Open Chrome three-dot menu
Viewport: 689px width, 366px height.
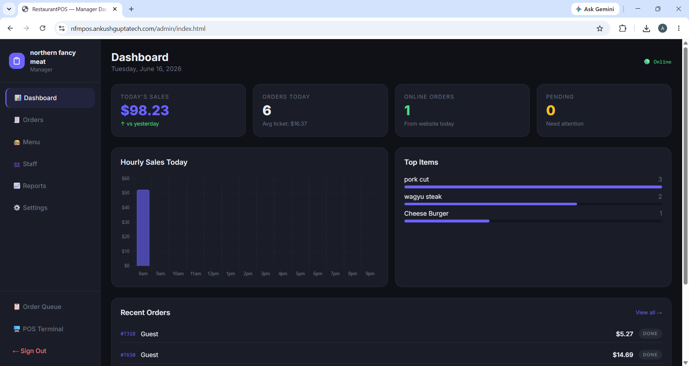(679, 28)
